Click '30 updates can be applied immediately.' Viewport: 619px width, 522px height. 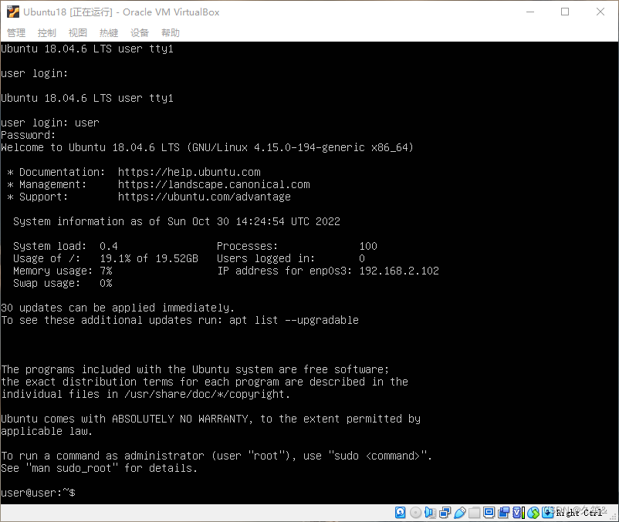117,308
